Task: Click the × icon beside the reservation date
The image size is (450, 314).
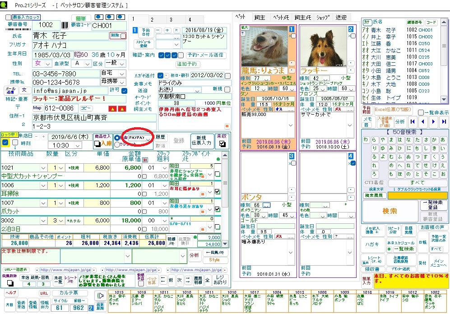Action: [x=176, y=30]
